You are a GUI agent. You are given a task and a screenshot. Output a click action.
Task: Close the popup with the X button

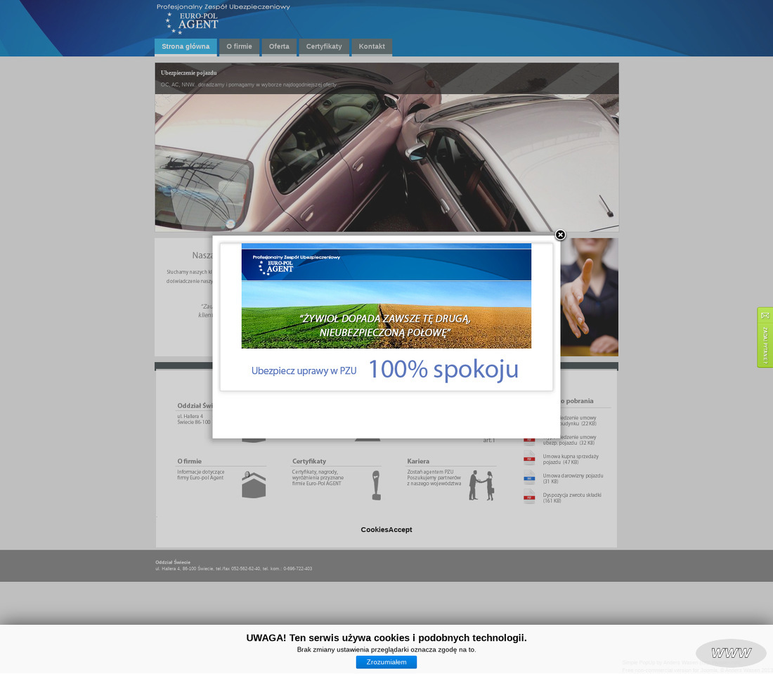[560, 235]
